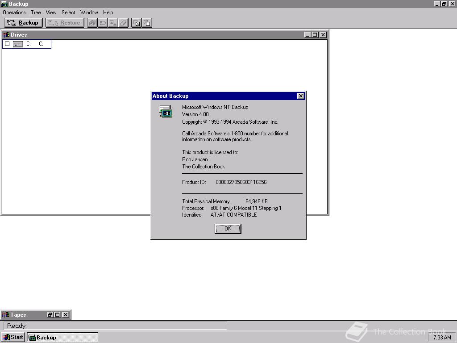Click the Erase Tape eraser icon
Image resolution: width=457 pixels, height=343 pixels.
click(123, 23)
